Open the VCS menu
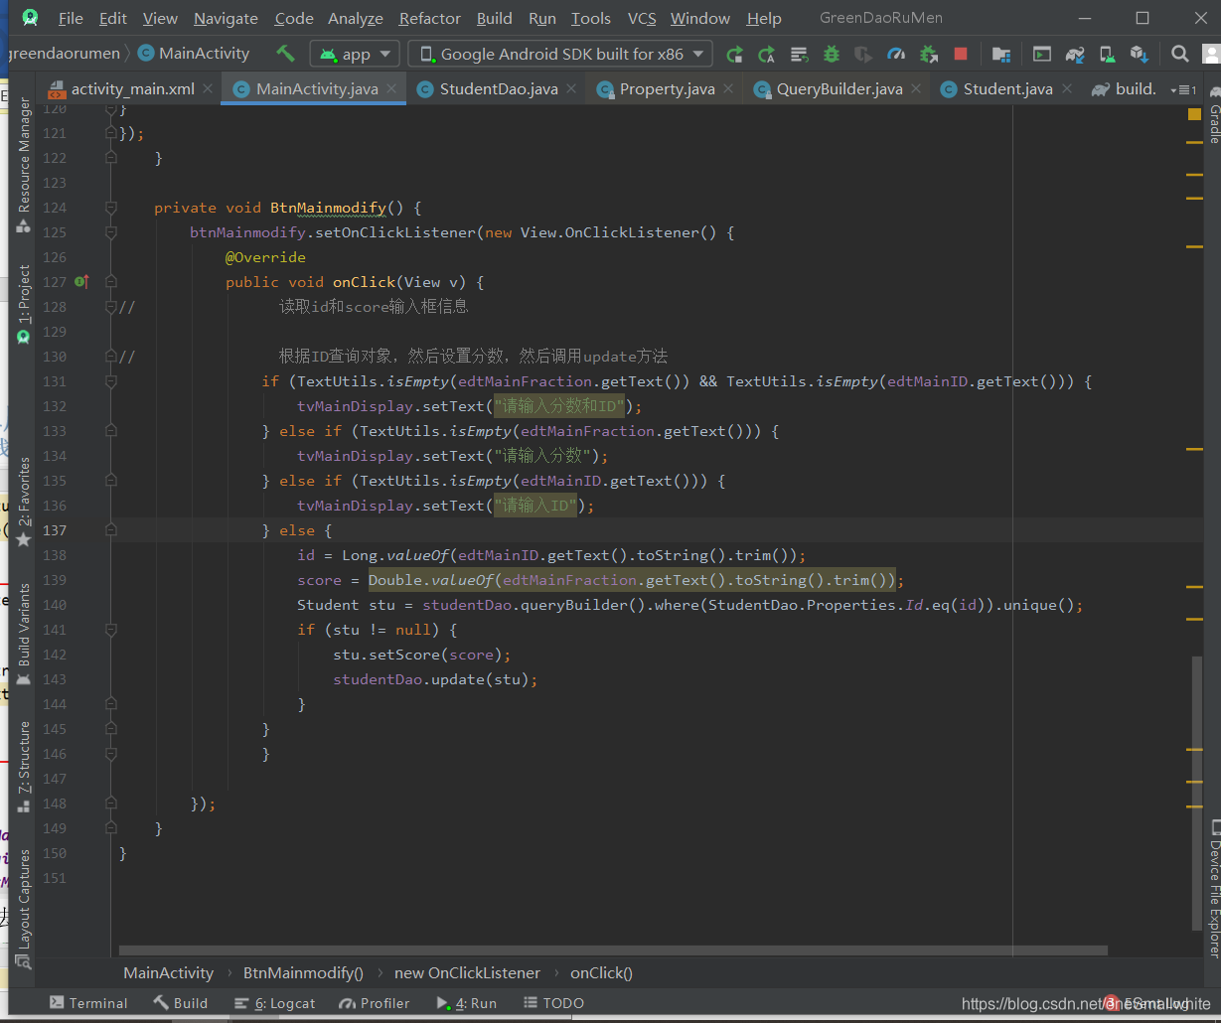This screenshot has height=1023, width=1221. (642, 18)
